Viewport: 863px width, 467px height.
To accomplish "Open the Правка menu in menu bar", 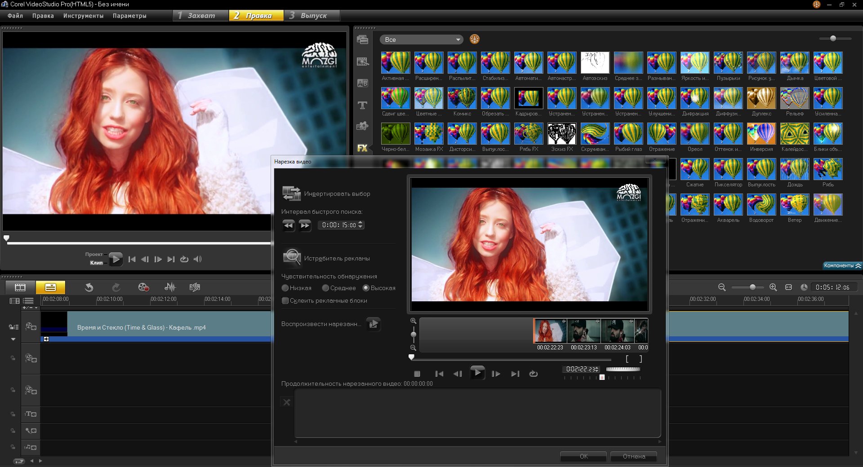I will [x=43, y=16].
